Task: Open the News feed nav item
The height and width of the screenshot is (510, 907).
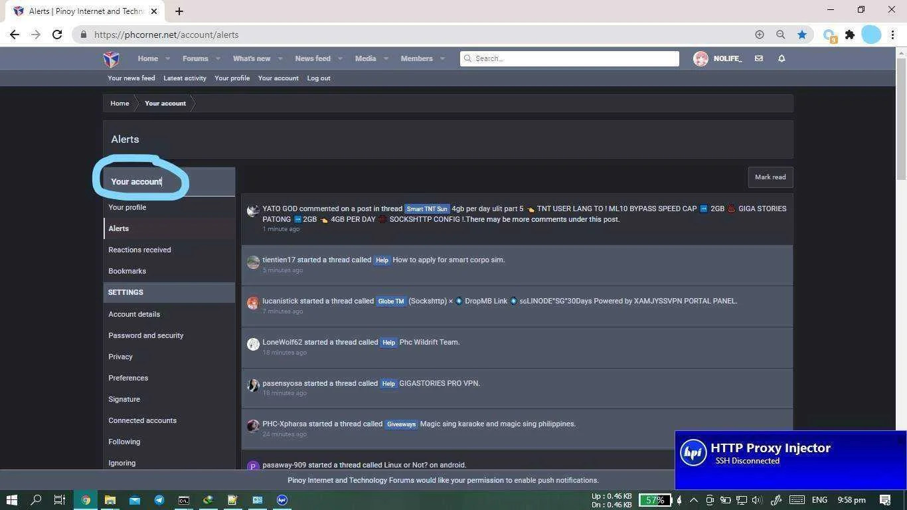Action: coord(313,58)
